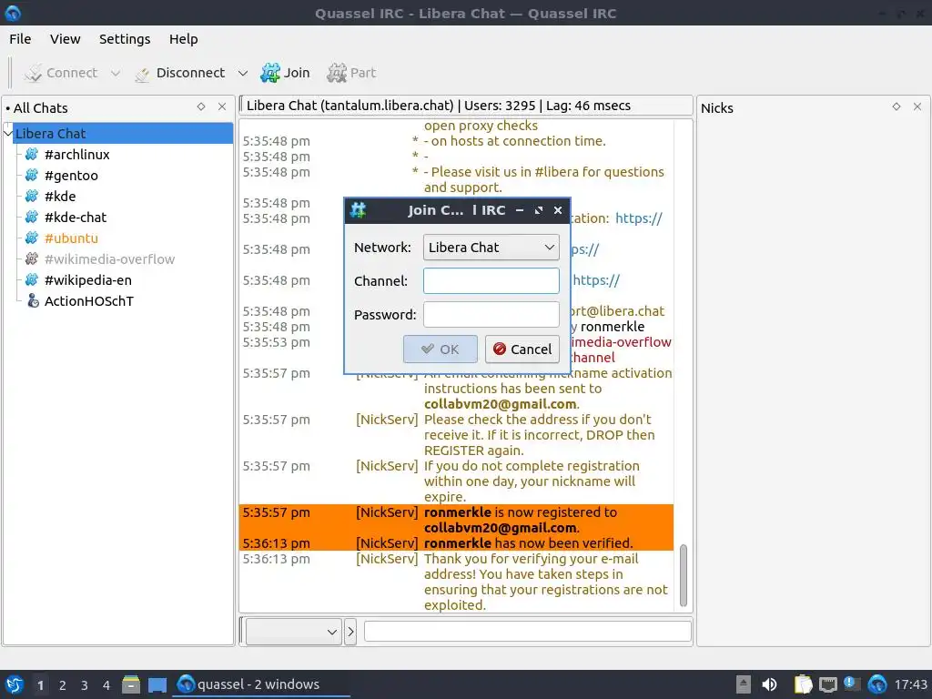
Task: Collapse the Libera Chat network tree
Action: tap(7, 133)
